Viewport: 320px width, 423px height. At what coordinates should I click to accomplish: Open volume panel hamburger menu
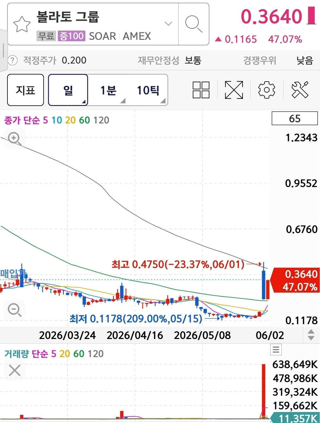pyautogui.click(x=276, y=350)
